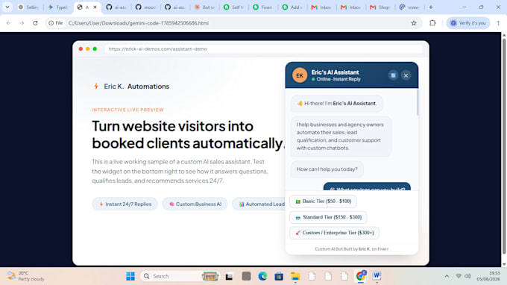Viewport: 507px width, 285px height.
Task: Switch to the Fiverr tab
Action: click(263, 7)
